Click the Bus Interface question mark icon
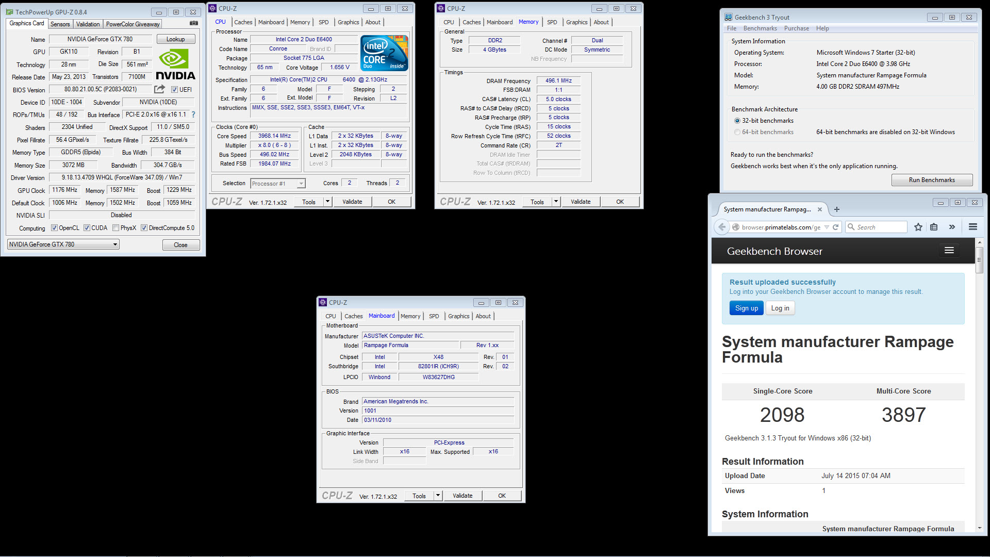This screenshot has height=557, width=990. click(x=193, y=114)
